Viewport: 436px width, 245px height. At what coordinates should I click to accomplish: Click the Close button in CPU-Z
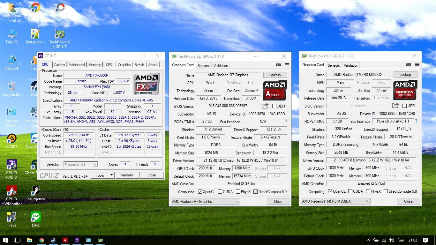click(152, 175)
